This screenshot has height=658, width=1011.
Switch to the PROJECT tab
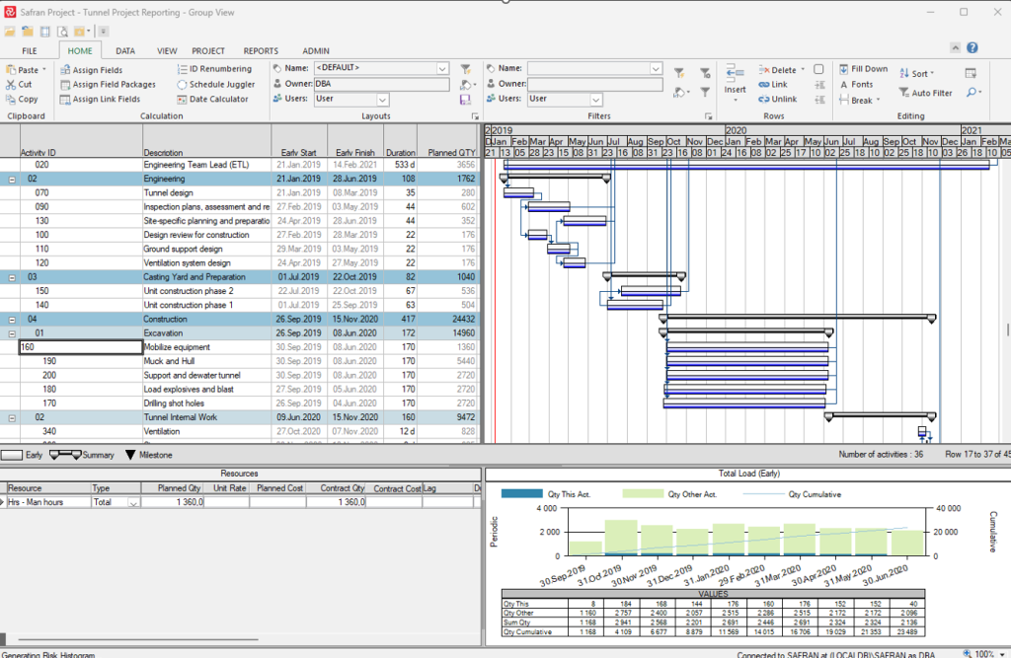click(207, 51)
